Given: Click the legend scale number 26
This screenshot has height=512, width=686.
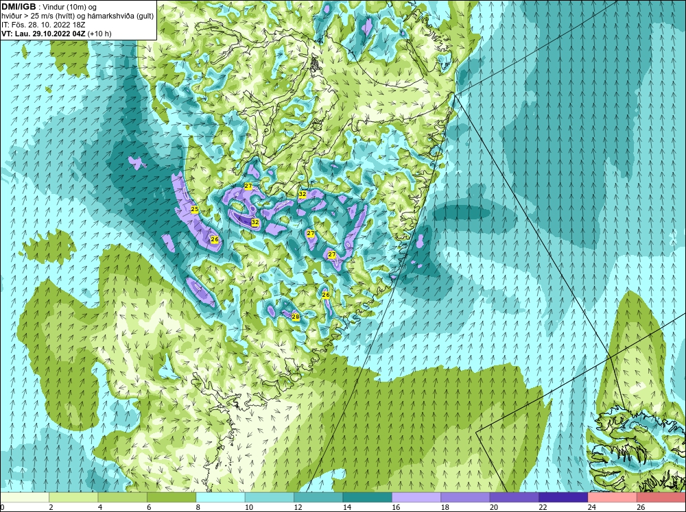Looking at the screenshot, I should [641, 507].
